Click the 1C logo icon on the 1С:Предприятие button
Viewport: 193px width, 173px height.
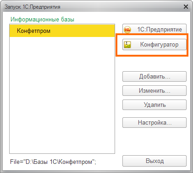coord(127,30)
